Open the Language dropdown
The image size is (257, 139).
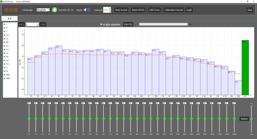[43, 10]
